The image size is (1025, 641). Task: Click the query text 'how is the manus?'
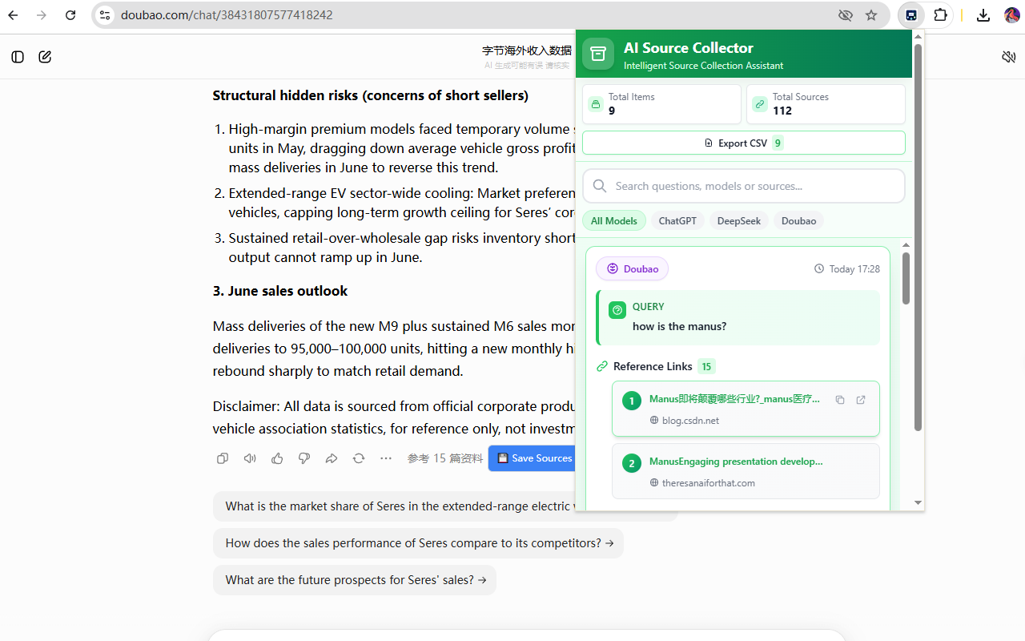point(680,326)
